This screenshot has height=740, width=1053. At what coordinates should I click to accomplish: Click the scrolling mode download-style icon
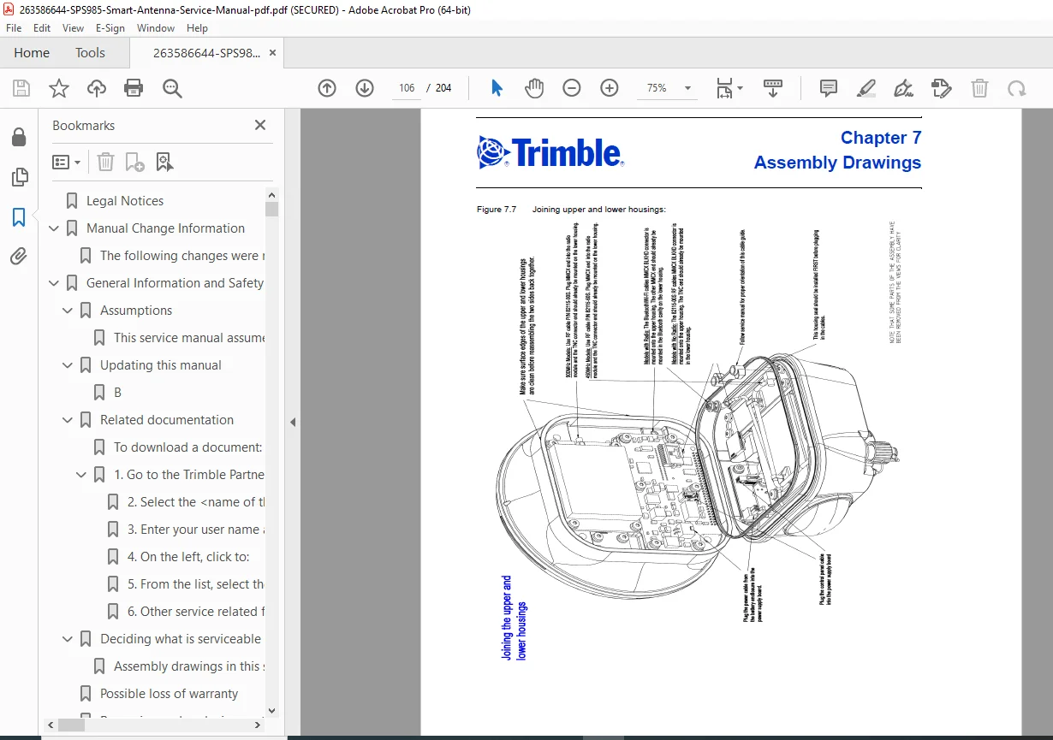coord(773,88)
